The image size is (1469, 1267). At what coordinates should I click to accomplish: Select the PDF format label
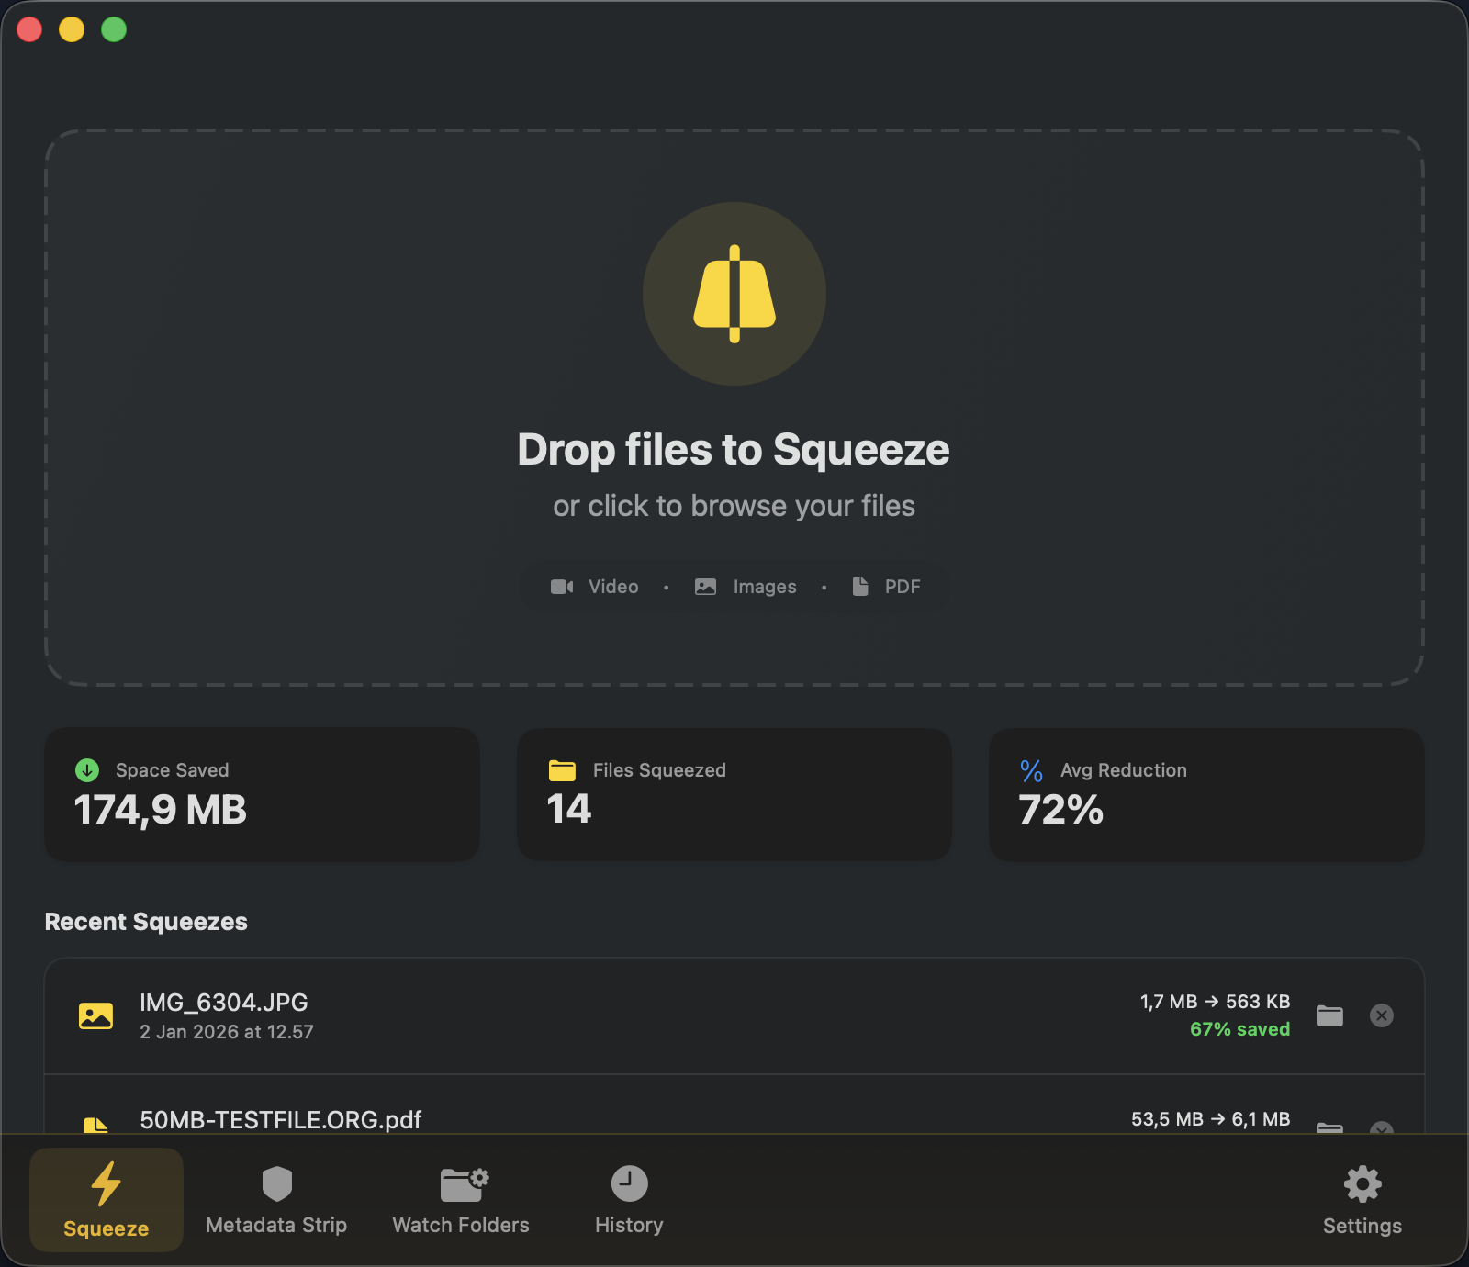(x=902, y=587)
